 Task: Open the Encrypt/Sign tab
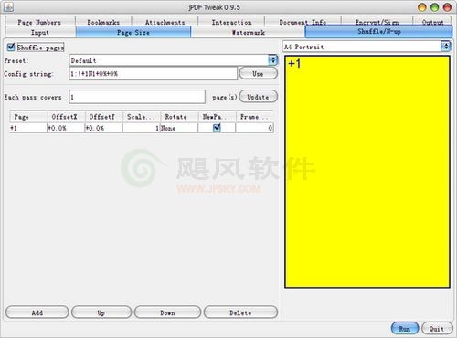(377, 22)
